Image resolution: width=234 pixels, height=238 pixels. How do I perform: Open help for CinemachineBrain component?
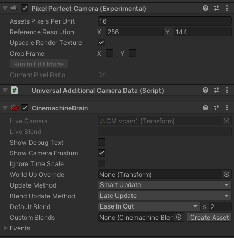(x=206, y=108)
